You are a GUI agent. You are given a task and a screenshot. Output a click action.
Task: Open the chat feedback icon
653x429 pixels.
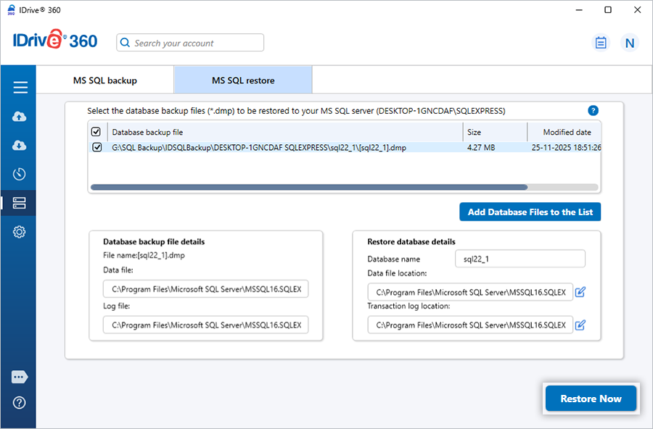20,377
